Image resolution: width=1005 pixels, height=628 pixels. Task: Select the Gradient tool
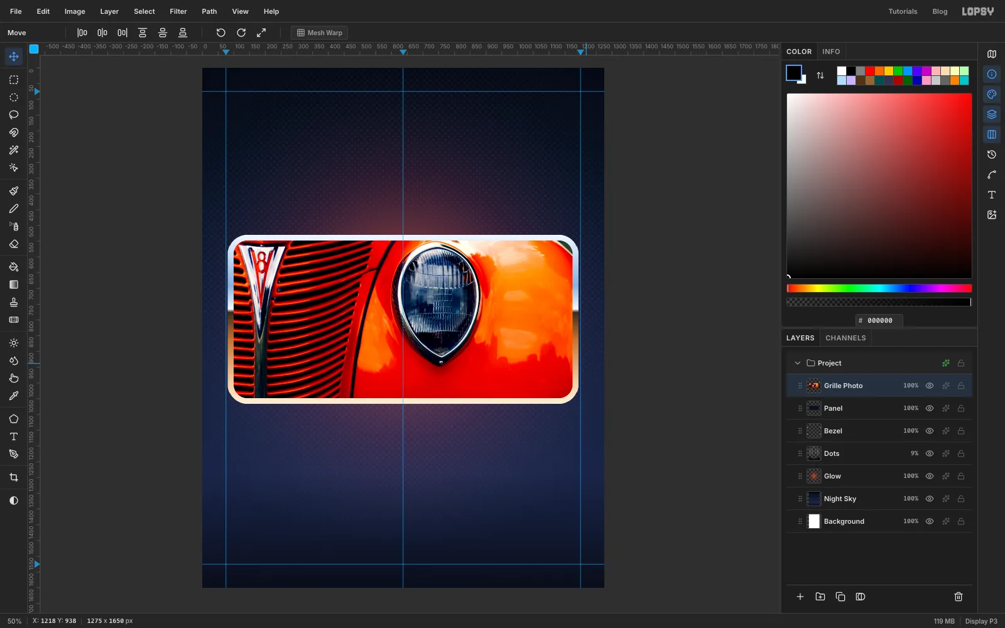(14, 284)
